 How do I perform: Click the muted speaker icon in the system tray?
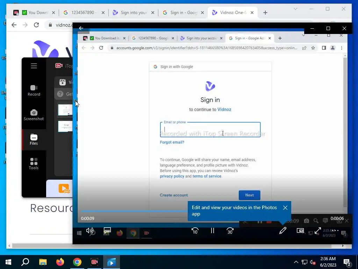click(x=313, y=262)
